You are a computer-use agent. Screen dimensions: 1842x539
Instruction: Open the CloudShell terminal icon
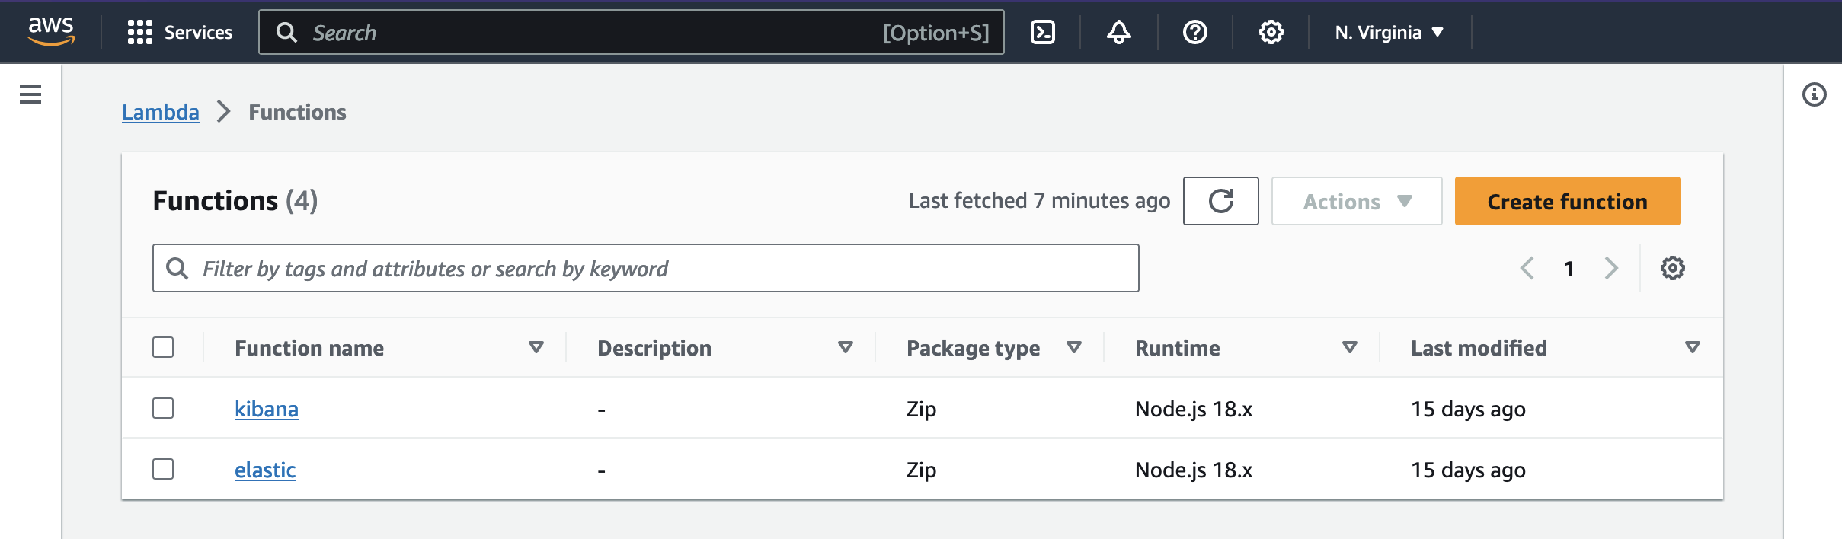coord(1043,32)
